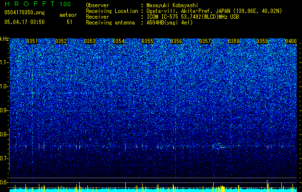Image resolution: width=302 pixels, height=192 pixels.
Task: Click the 0353 time marker
Action: [90, 41]
